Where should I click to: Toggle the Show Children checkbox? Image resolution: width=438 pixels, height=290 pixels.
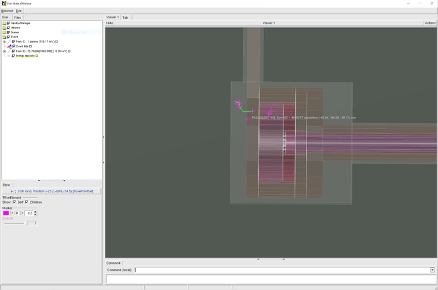27,202
